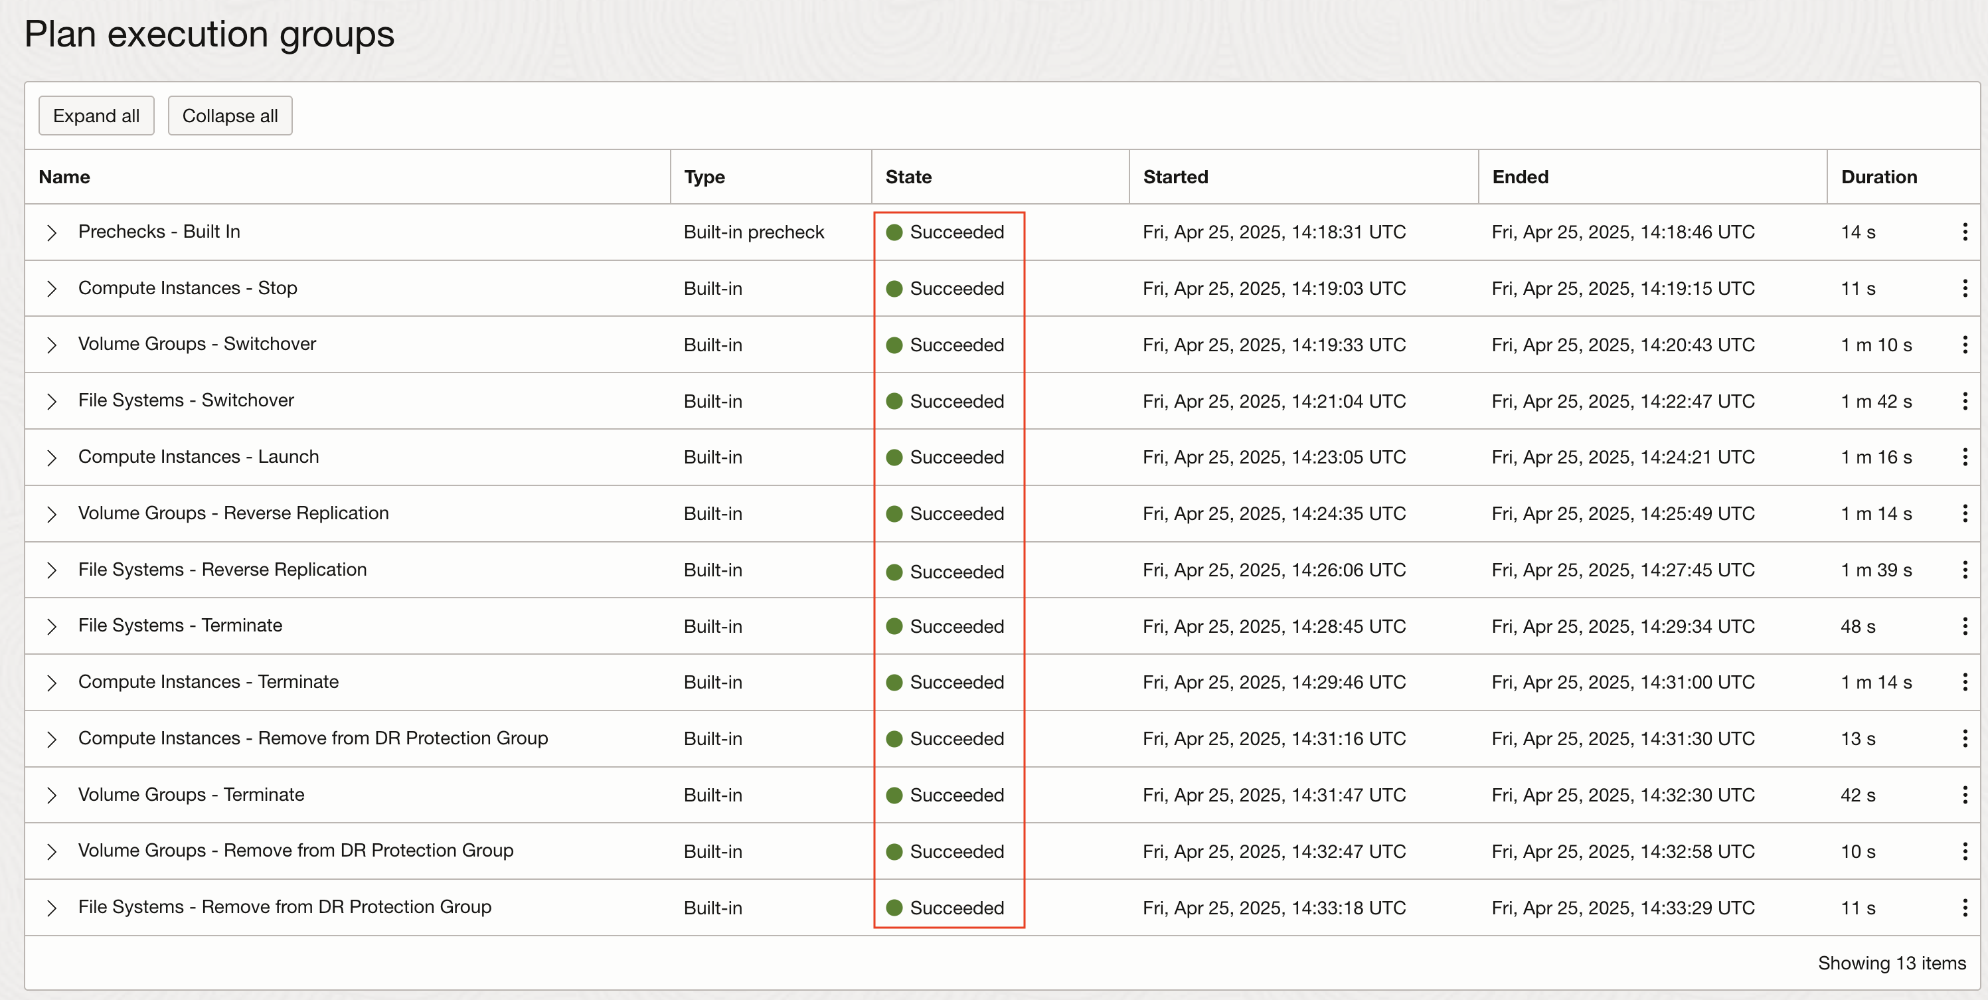Expand the Prechecks - Built In group
Image resolution: width=1988 pixels, height=1000 pixels.
52,232
